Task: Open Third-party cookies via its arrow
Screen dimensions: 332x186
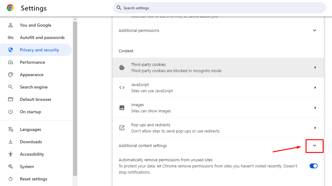Action: [x=315, y=67]
